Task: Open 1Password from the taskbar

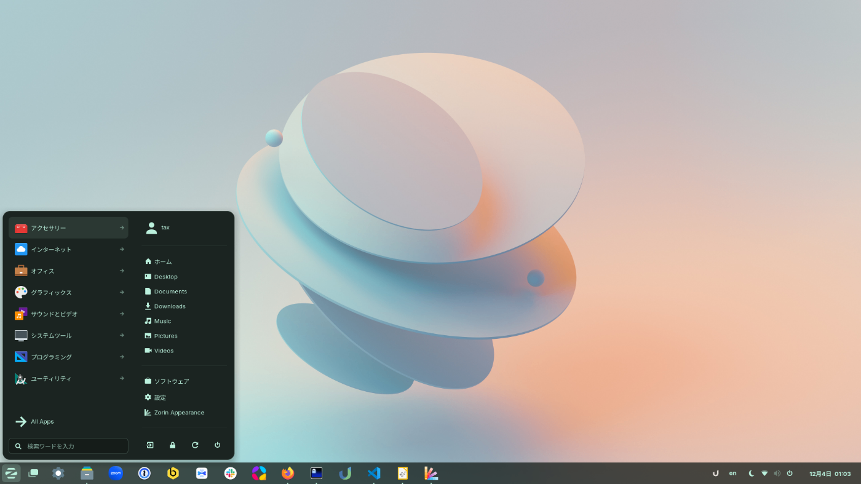Action: point(145,473)
